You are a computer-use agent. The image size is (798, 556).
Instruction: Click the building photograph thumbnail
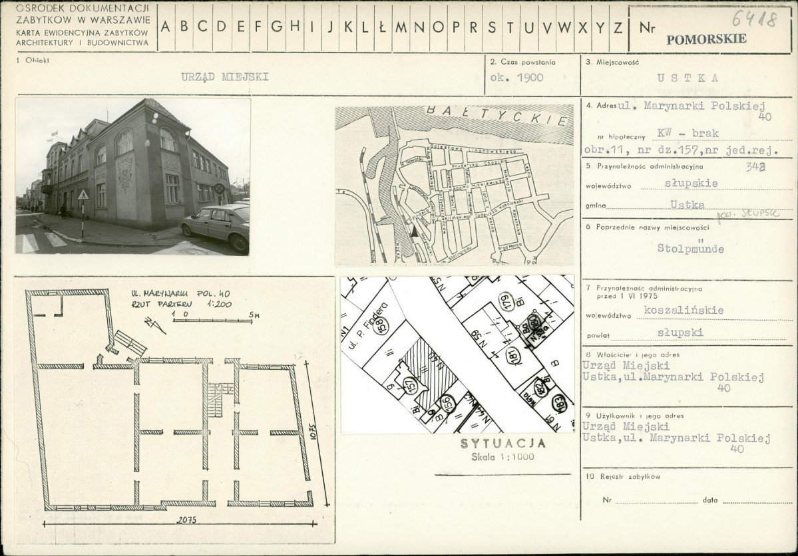(133, 176)
